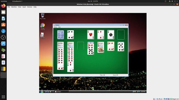This screenshot has width=179, height=100.
Task: Select the 2 of diamonds foundation pile
Action: 101,35
